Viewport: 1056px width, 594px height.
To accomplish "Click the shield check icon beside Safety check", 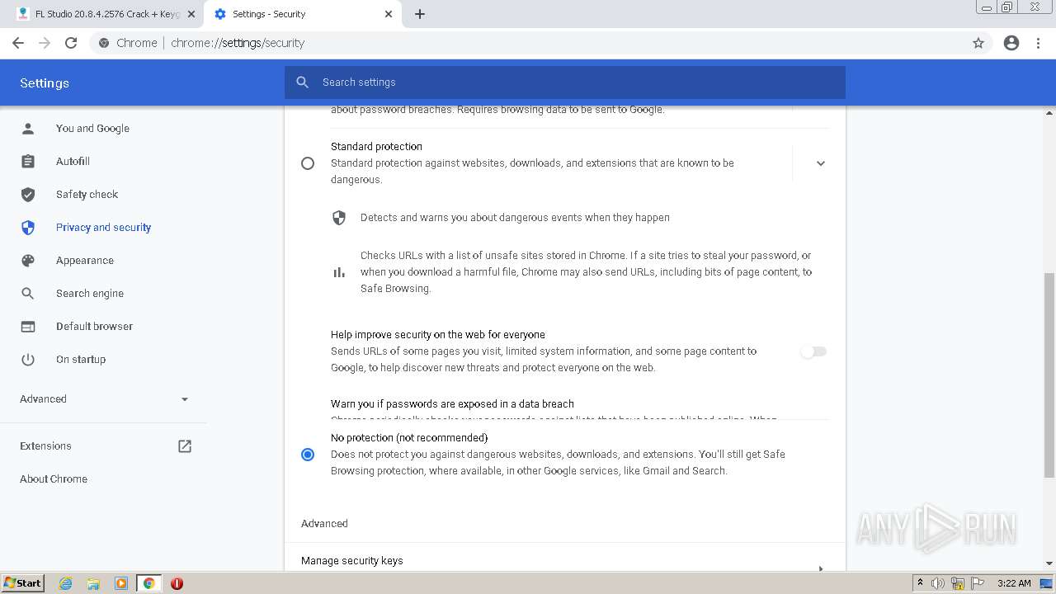I will point(28,195).
